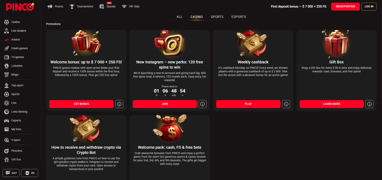
Task: Click the JOIN button for Instagram promo
Action: [165, 104]
